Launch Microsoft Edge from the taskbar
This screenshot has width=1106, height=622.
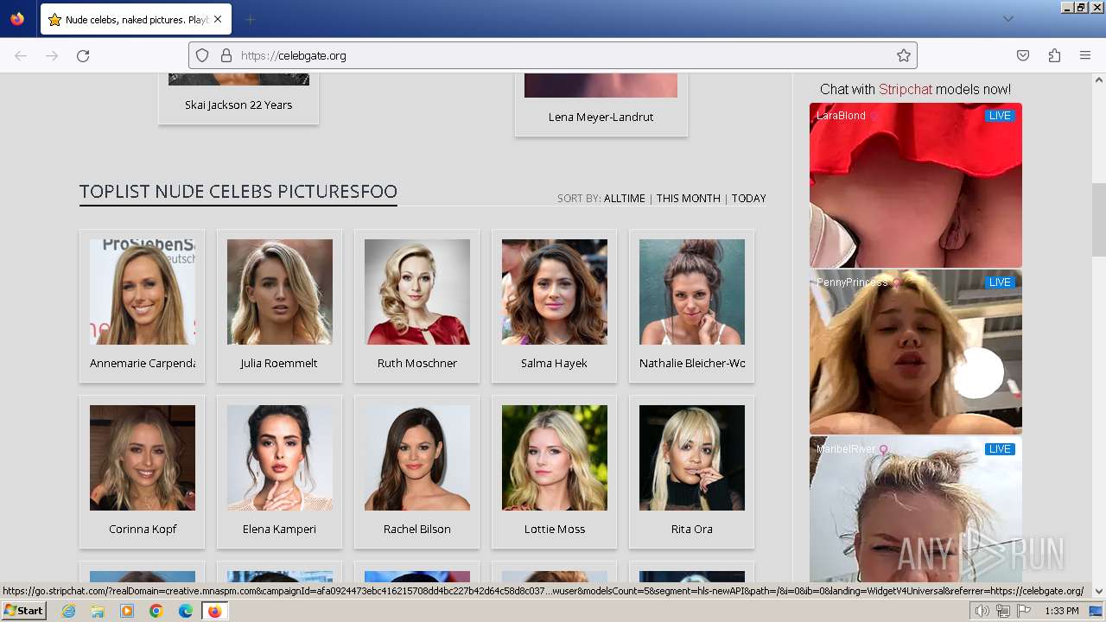pos(186,611)
